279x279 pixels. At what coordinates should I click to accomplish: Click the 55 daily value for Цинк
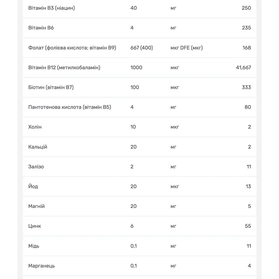[x=248, y=226]
